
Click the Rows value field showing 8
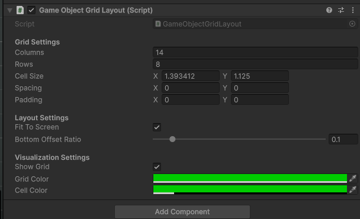pos(255,65)
